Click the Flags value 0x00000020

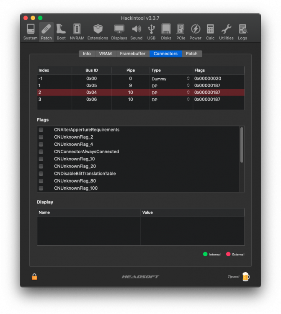208,79
